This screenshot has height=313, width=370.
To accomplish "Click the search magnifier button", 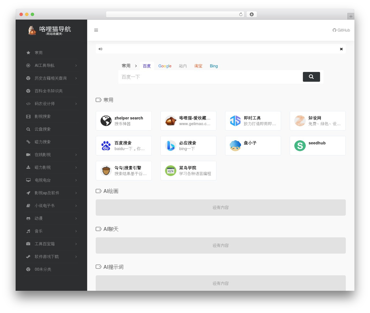I will (x=311, y=77).
